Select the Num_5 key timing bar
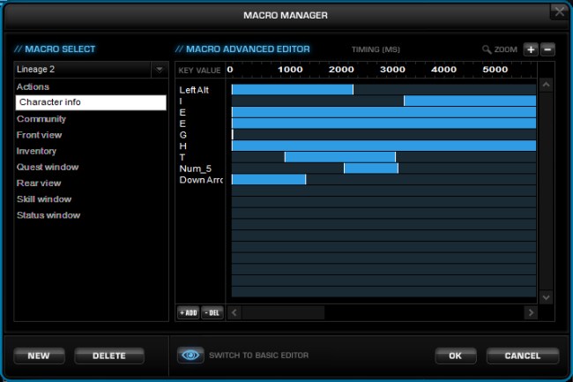 pos(370,168)
